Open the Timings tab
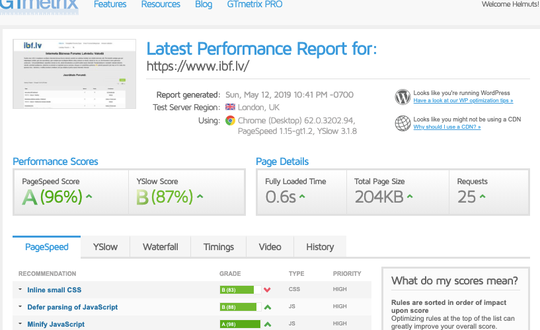The image size is (540, 330). pos(218,247)
